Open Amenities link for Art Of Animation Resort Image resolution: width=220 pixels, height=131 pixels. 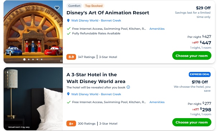click(x=157, y=29)
